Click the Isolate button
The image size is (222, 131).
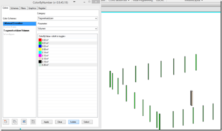pyautogui.click(x=74, y=122)
